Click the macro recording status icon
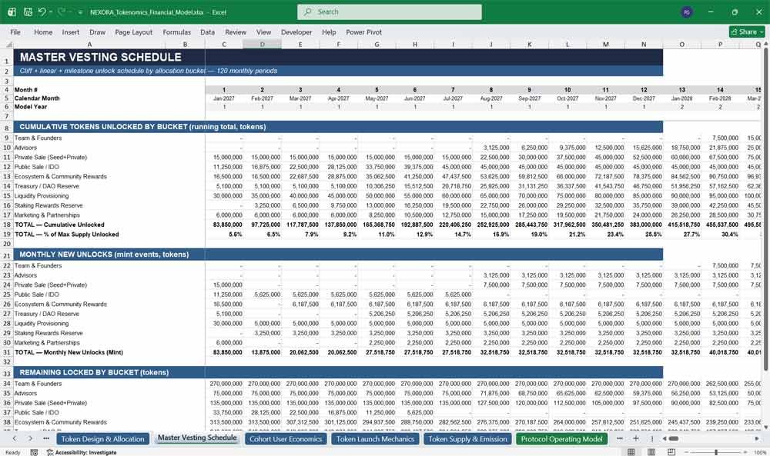Image resolution: width=770 pixels, height=456 pixels. pos(34,452)
